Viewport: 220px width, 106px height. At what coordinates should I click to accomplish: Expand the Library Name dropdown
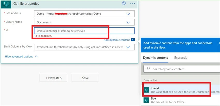tap(128, 22)
